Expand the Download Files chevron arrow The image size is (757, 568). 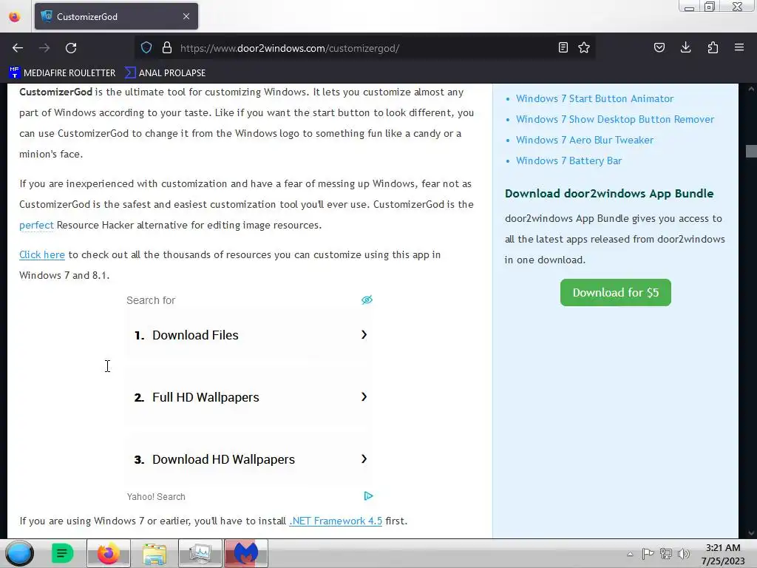[x=364, y=335]
